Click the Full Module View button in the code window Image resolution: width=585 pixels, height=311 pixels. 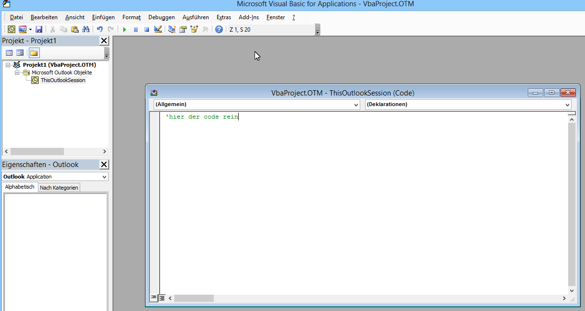point(162,298)
